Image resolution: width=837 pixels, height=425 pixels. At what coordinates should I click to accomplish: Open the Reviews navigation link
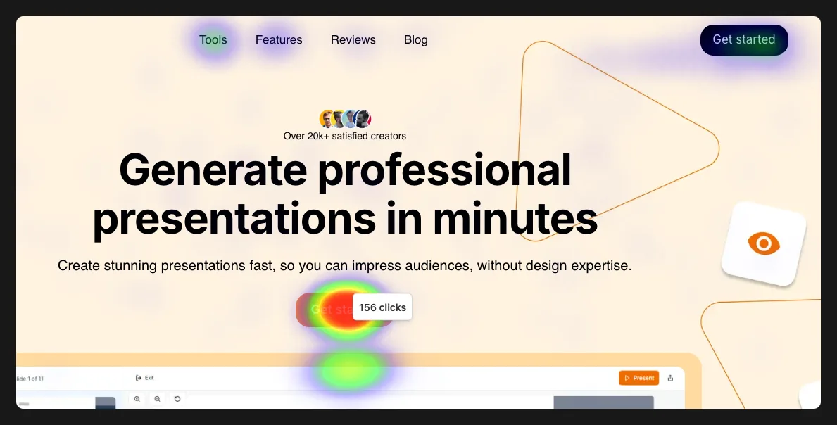coord(353,40)
